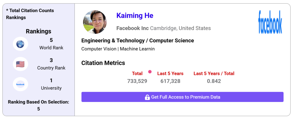Open Kaiming He's profile photo

(95, 22)
